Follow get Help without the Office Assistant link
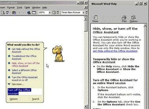149x109 pixels. pyautogui.click(x=115, y=51)
